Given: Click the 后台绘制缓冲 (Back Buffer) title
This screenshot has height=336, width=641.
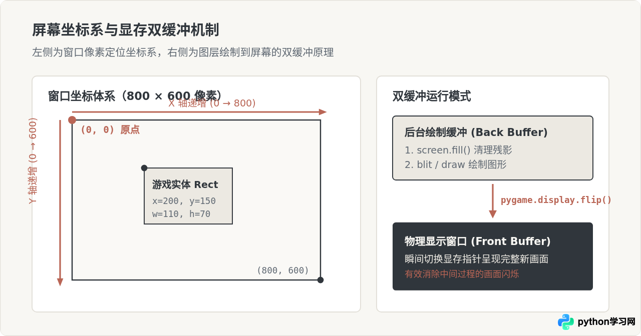Looking at the screenshot, I should [x=476, y=132].
